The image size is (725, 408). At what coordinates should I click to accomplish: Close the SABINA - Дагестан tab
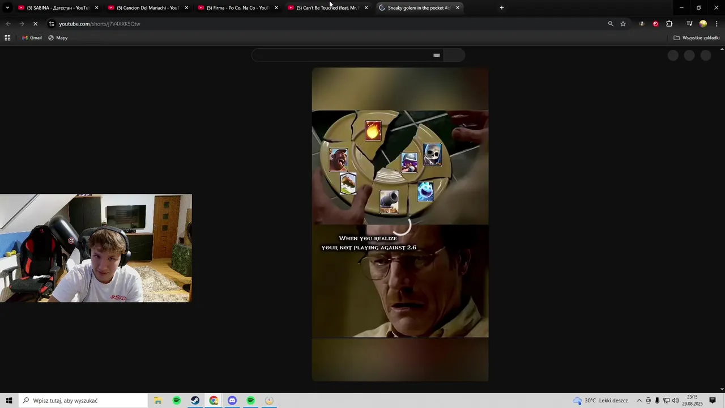click(96, 8)
